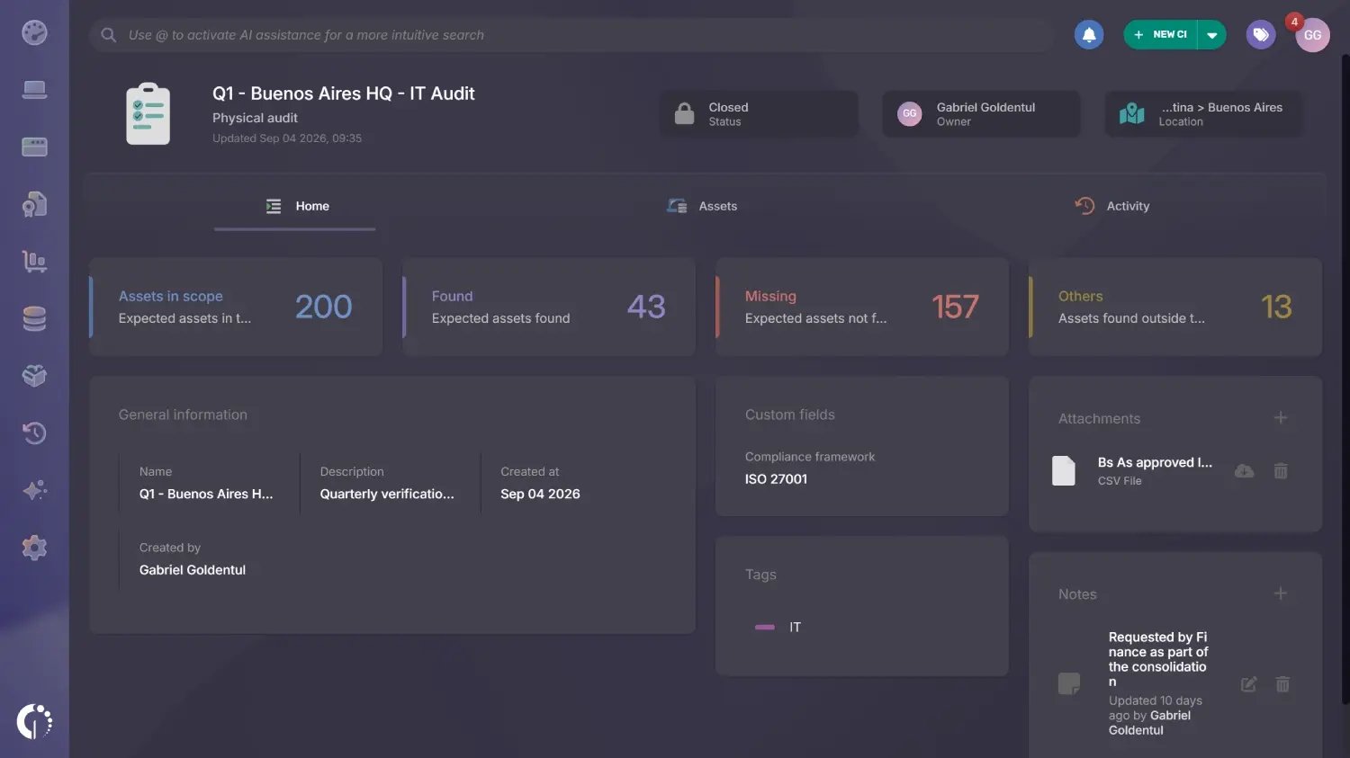This screenshot has width=1350, height=758.
Task: Open the laptop assets icon in sidebar
Action: [34, 90]
